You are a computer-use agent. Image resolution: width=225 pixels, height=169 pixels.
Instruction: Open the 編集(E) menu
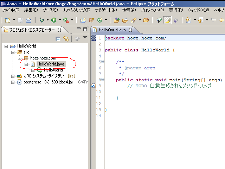coord(31,10)
